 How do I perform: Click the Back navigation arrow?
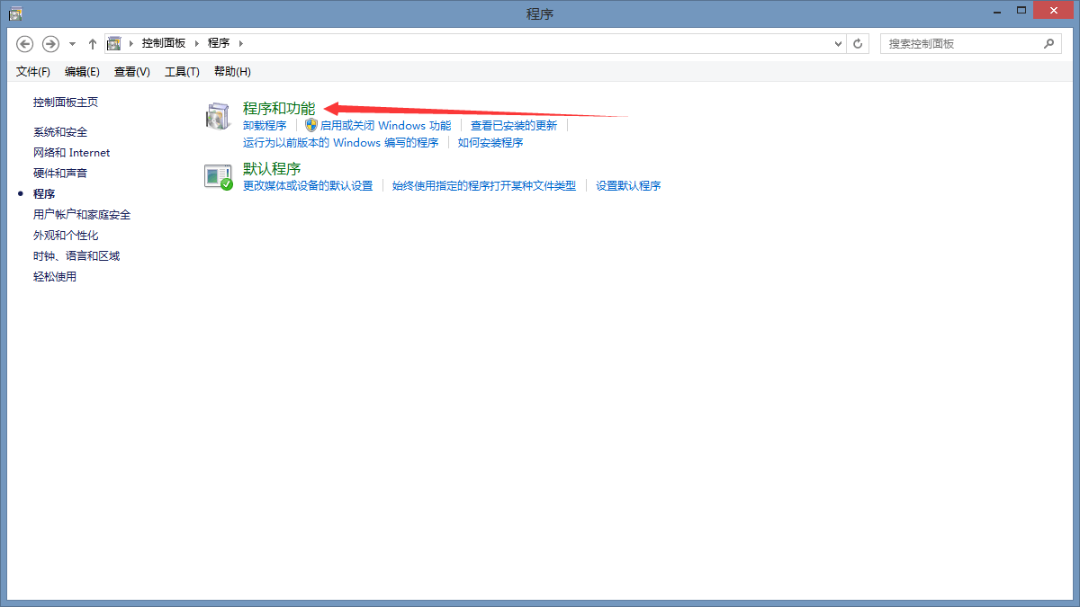click(x=25, y=43)
